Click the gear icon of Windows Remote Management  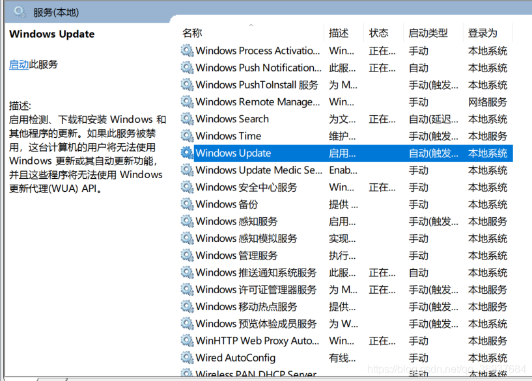coord(187,101)
